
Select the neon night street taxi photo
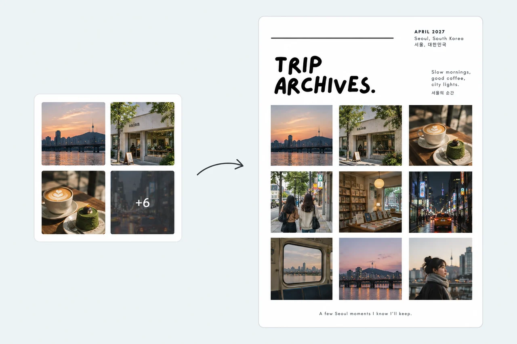(x=440, y=202)
